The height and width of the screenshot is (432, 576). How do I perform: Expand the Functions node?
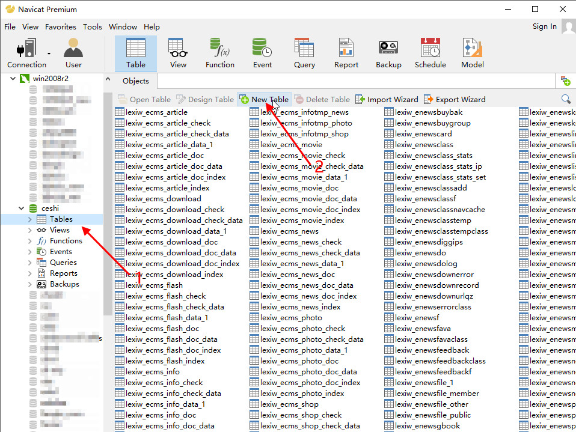click(29, 241)
